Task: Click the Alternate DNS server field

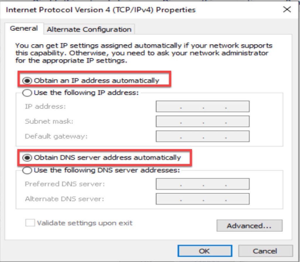Action: [203, 199]
